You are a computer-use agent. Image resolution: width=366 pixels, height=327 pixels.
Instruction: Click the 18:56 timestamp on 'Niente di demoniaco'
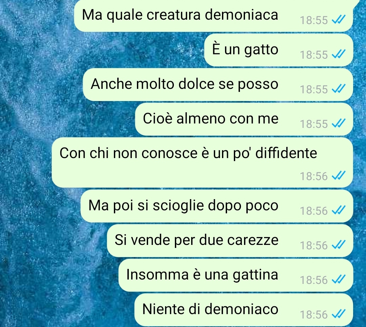(x=314, y=315)
